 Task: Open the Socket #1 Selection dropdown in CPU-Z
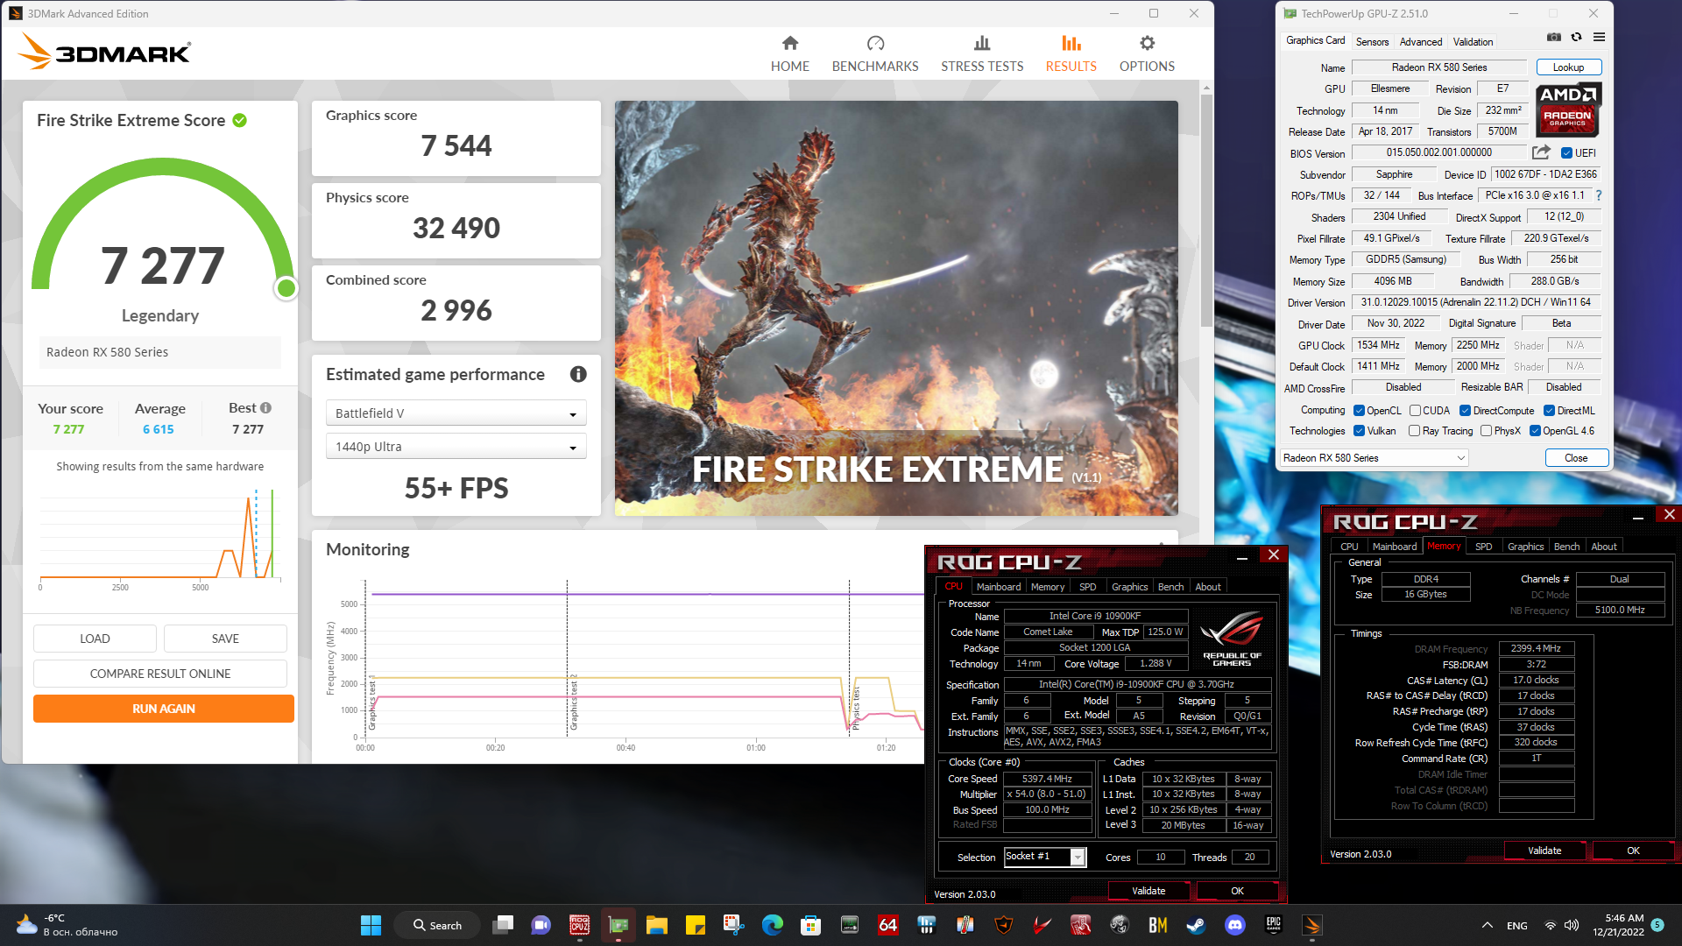point(1045,857)
